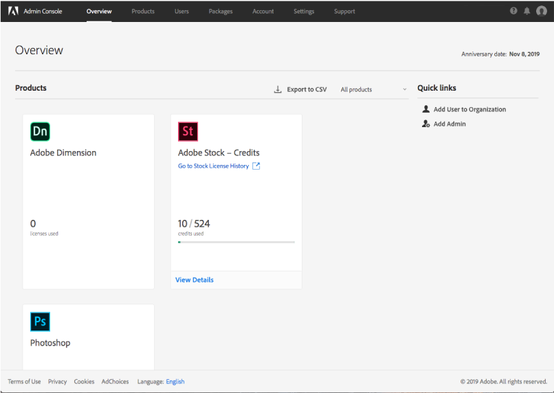Open the Privacy footer link
554x393 pixels.
click(57, 381)
